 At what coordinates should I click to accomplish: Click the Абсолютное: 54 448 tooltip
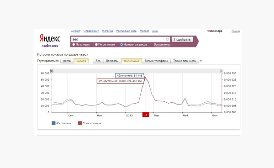[x=130, y=76]
